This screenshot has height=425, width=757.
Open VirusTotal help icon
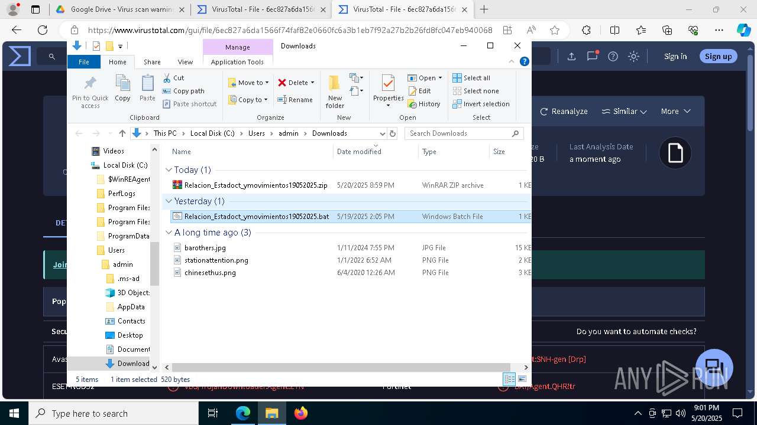coord(613,56)
